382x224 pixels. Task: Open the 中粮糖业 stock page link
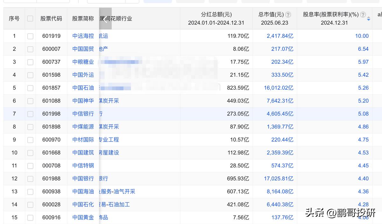(x=83, y=62)
